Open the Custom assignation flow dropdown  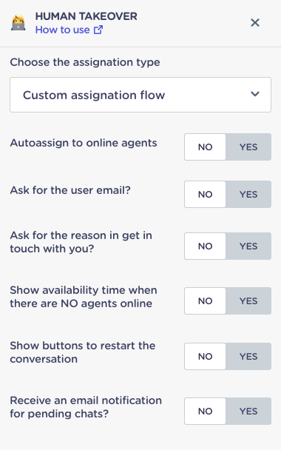[140, 95]
